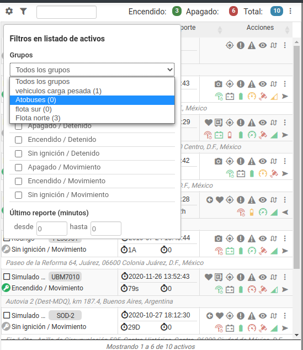The height and width of the screenshot is (350, 303).
Task: Toggle the funnel filter icon
Action: click(x=23, y=11)
